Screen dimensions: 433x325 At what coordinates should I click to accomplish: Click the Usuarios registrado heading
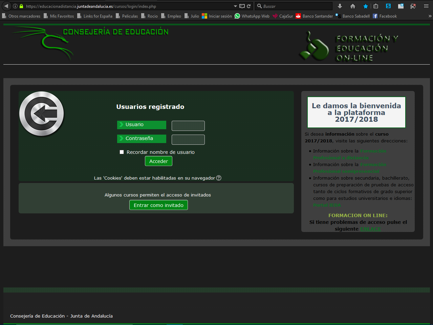point(150,107)
